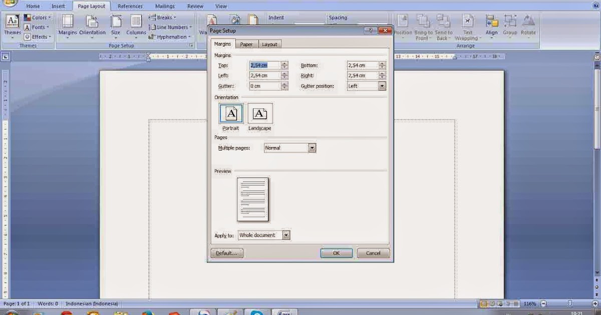Select Landscape orientation in Page Setup
The height and width of the screenshot is (315, 601).
[259, 117]
